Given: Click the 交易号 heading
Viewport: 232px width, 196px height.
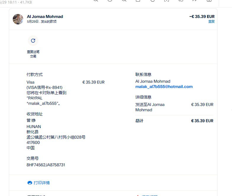Looking at the screenshot, I should 33,158.
